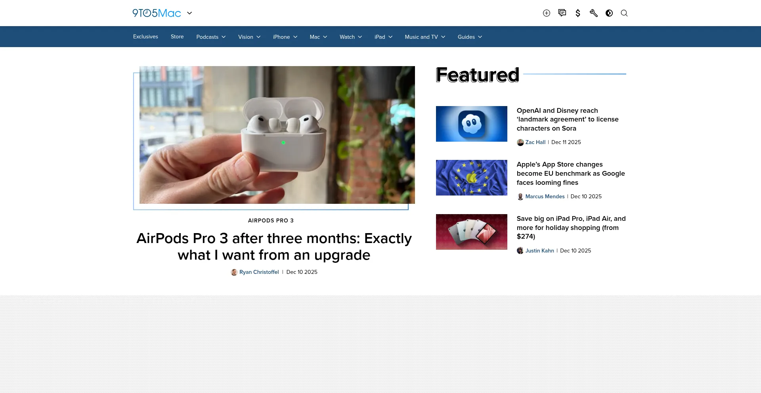761x393 pixels.
Task: Go to the Exclusives section
Action: tap(145, 36)
